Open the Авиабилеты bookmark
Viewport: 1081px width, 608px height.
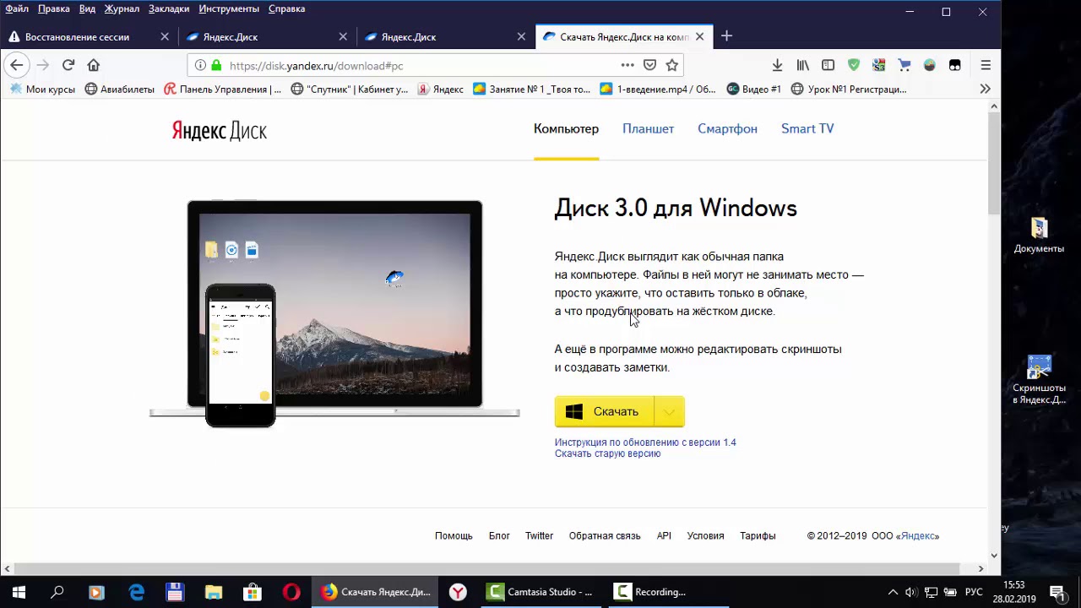click(119, 89)
